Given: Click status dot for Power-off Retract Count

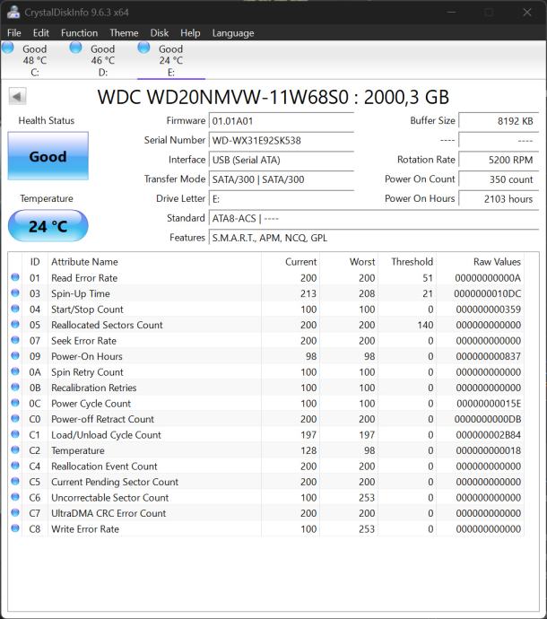Looking at the screenshot, I should [x=15, y=418].
